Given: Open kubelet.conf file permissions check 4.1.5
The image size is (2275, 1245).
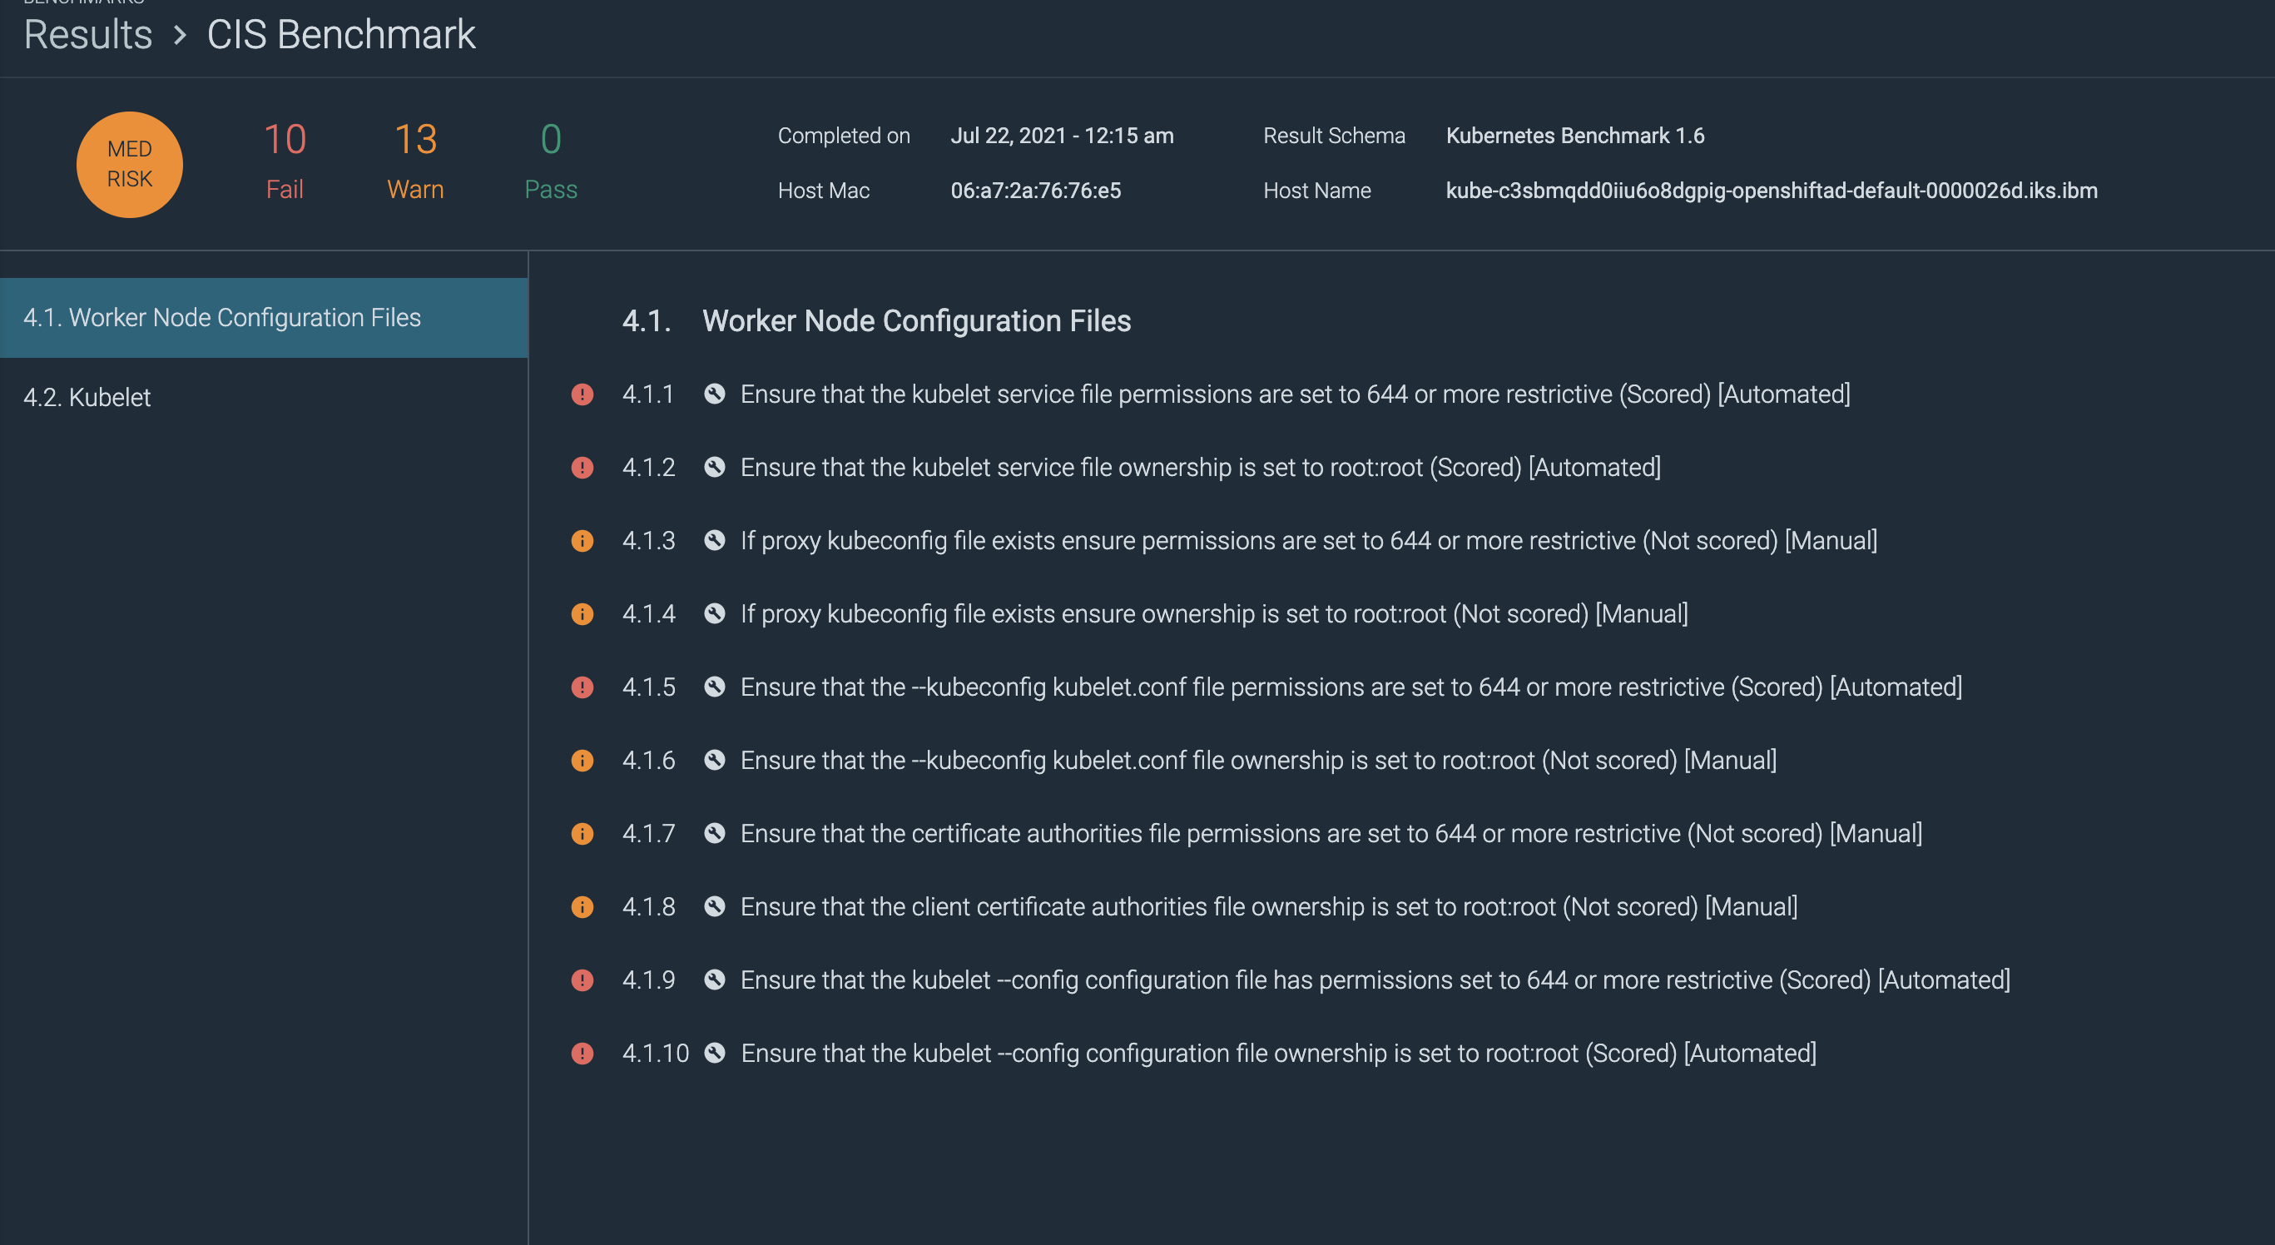Looking at the screenshot, I should point(1351,687).
